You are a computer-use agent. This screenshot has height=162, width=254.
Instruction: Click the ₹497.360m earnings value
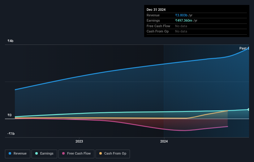184,20
